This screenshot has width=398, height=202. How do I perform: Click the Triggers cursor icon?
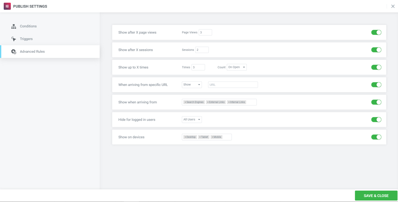pos(14,39)
